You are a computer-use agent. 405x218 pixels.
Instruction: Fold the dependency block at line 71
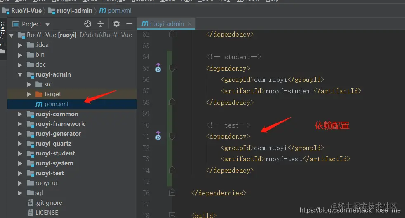(x=172, y=136)
